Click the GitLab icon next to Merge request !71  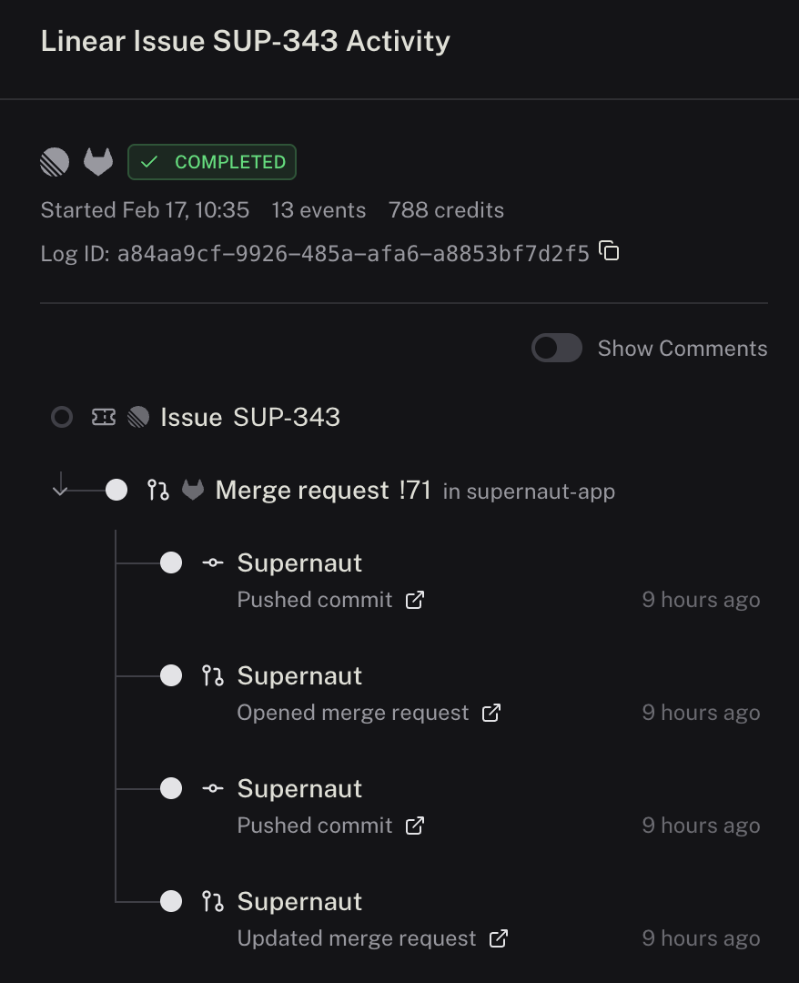point(192,490)
